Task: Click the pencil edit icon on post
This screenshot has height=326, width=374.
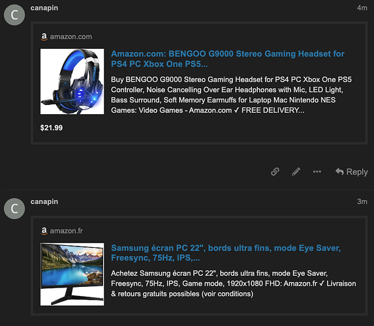Action: 296,171
